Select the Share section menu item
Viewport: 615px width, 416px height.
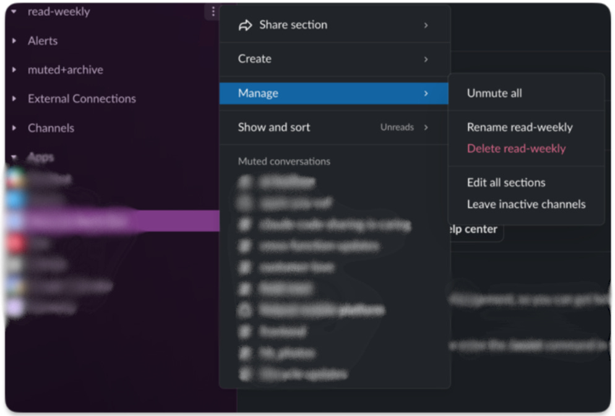tap(333, 25)
